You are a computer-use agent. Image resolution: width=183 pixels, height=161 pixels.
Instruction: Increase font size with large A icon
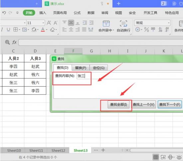coord(49,23)
